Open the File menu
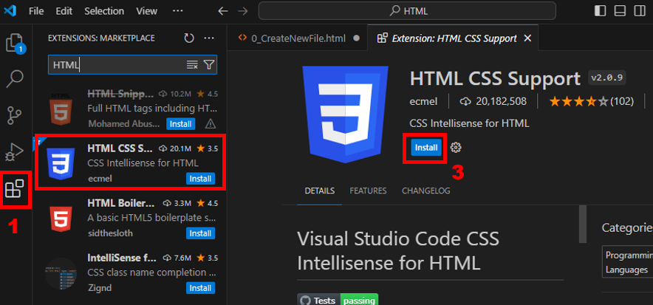The image size is (653, 305). (36, 11)
